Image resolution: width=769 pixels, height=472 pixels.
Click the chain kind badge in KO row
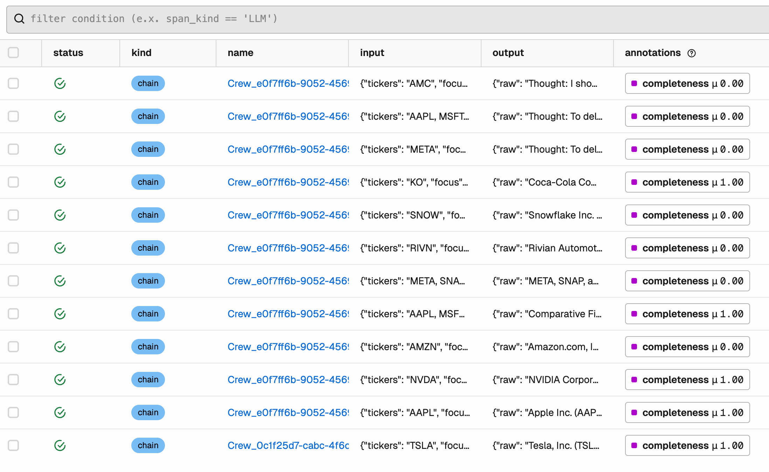coord(148,182)
